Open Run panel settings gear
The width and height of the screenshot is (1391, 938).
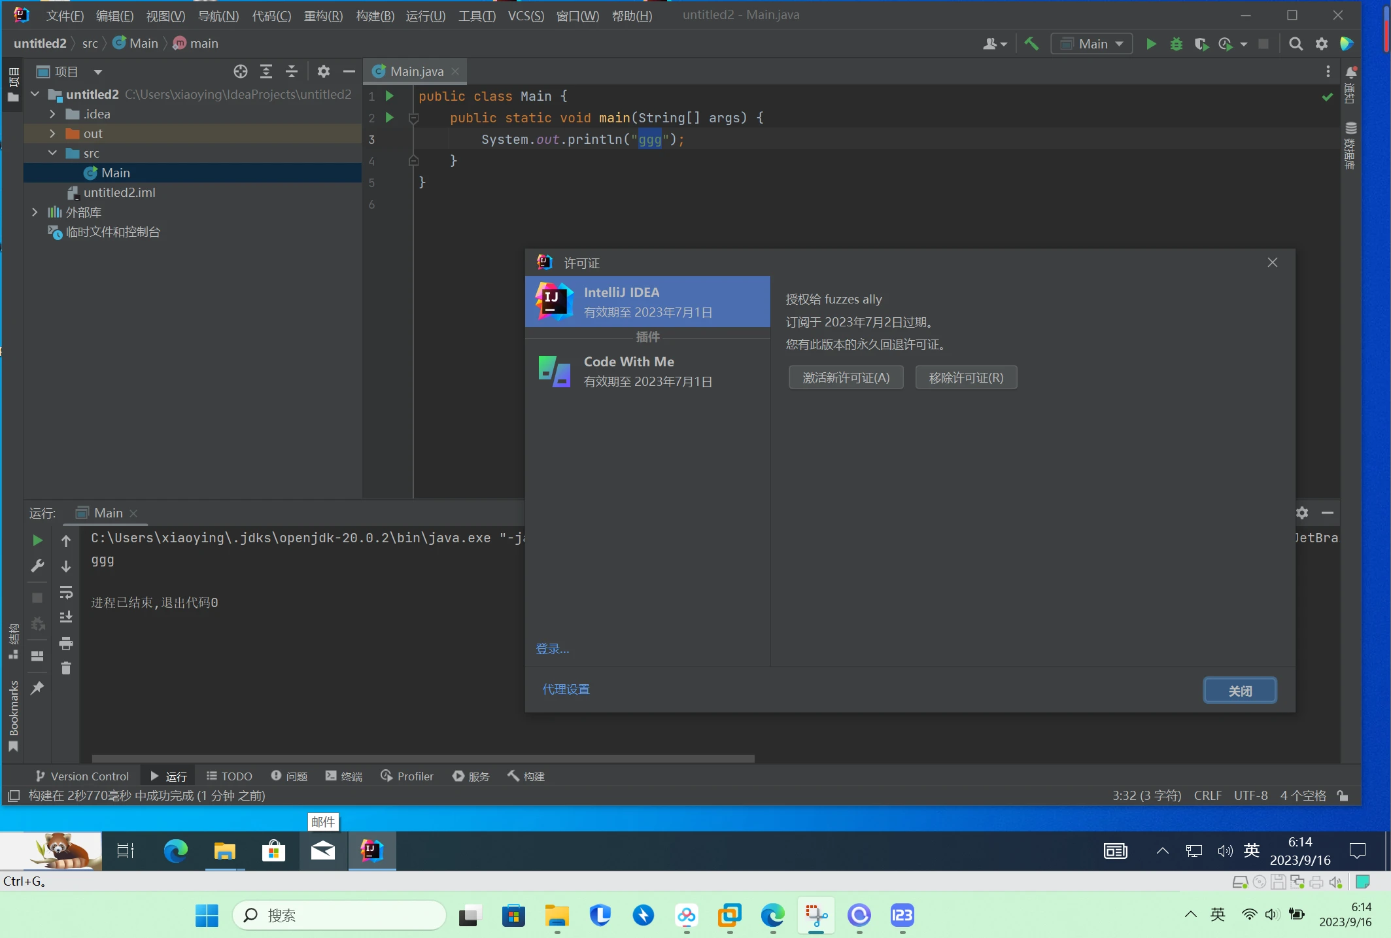1302,513
